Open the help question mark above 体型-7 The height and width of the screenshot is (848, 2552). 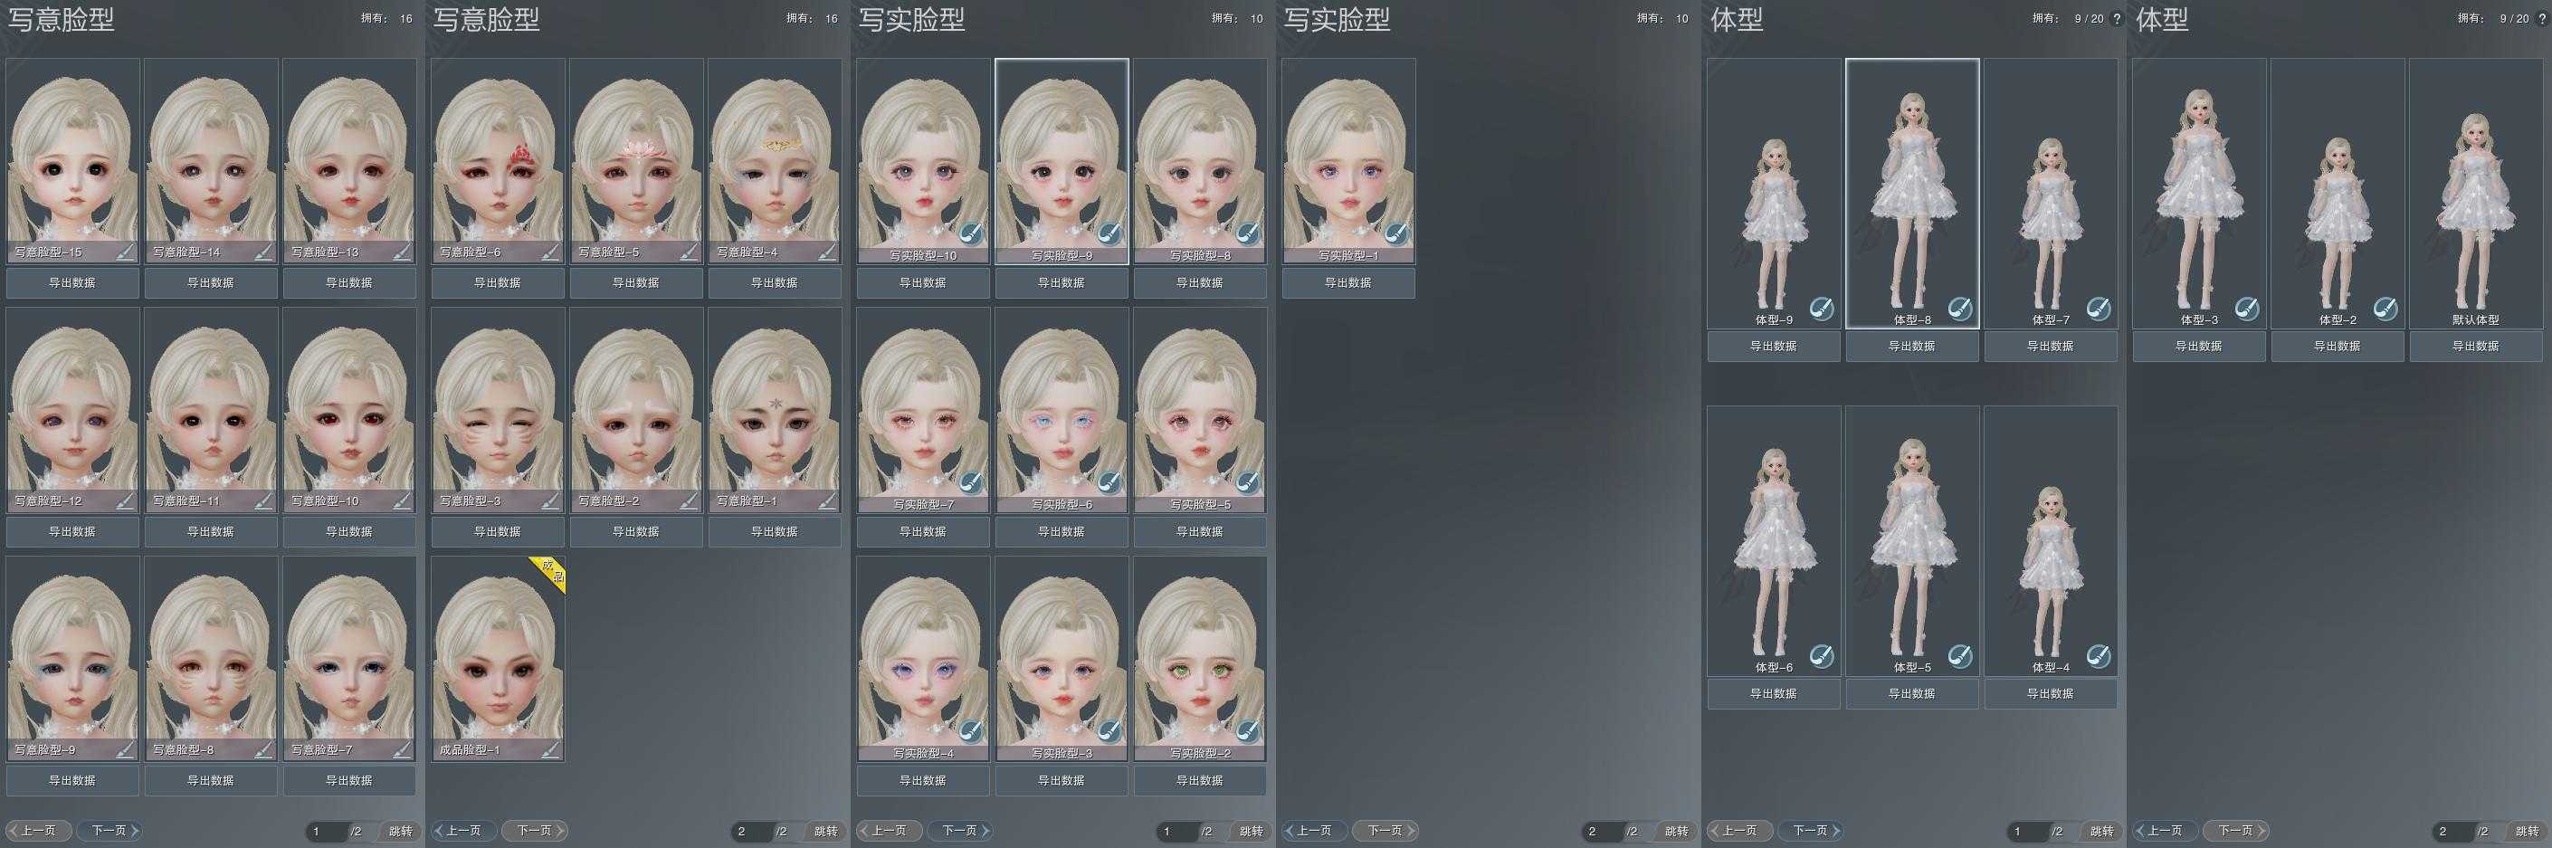pyautogui.click(x=2116, y=19)
